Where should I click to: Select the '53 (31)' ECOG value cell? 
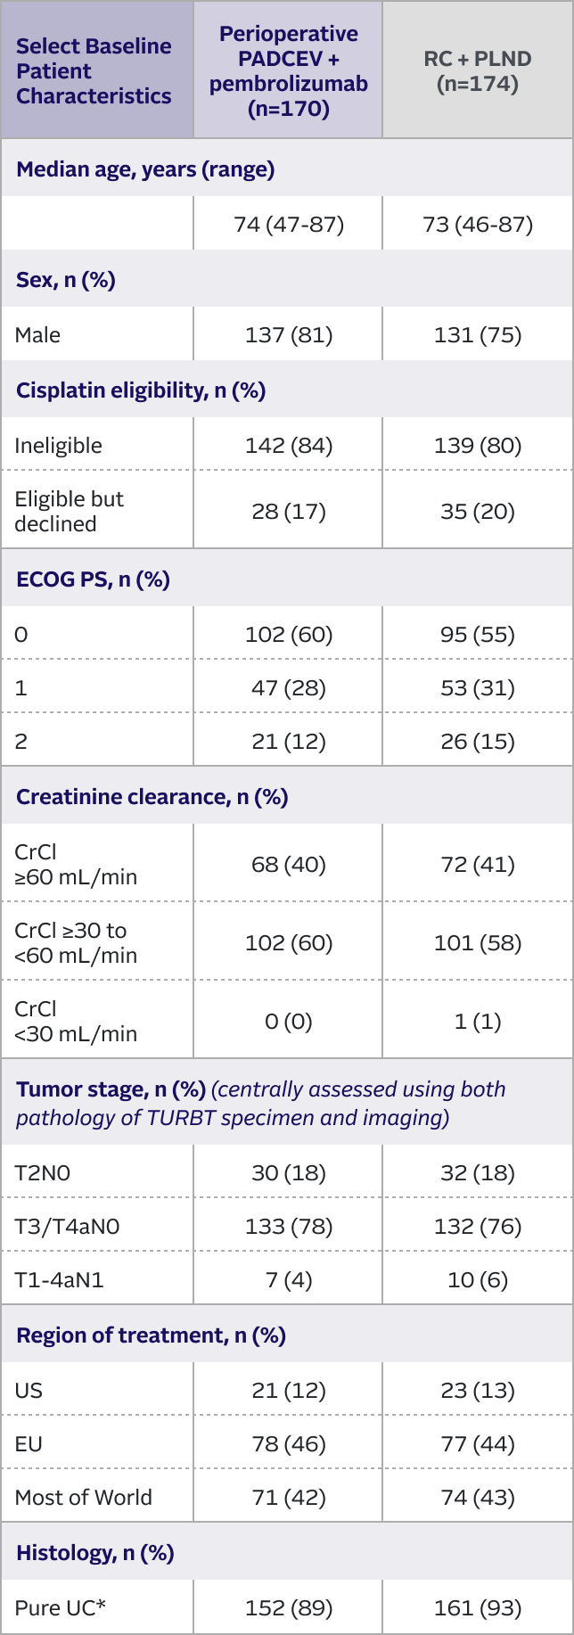point(478,688)
